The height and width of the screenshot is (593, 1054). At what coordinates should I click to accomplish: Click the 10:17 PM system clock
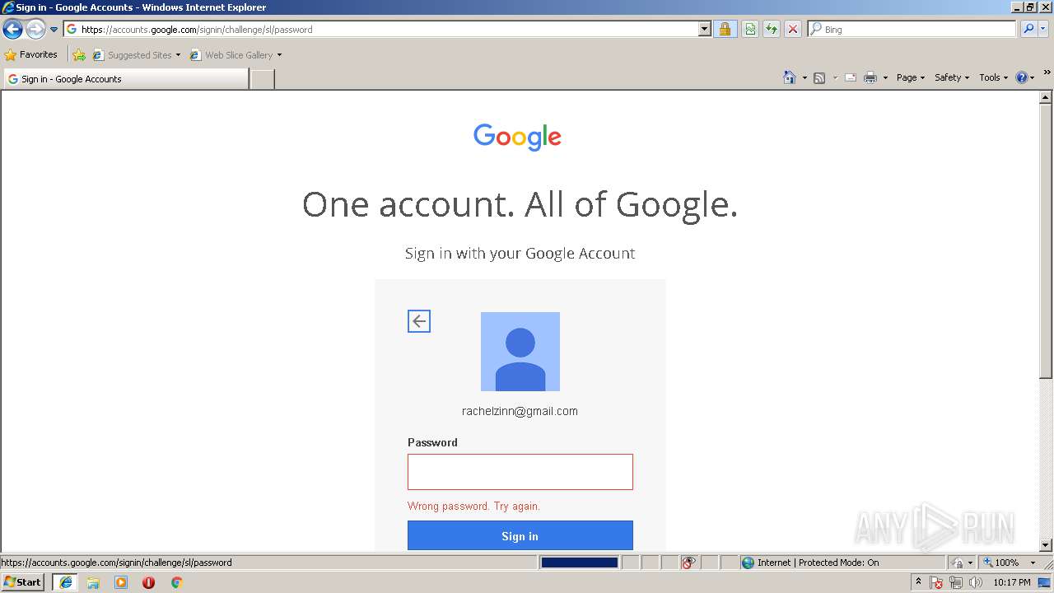tap(1012, 582)
